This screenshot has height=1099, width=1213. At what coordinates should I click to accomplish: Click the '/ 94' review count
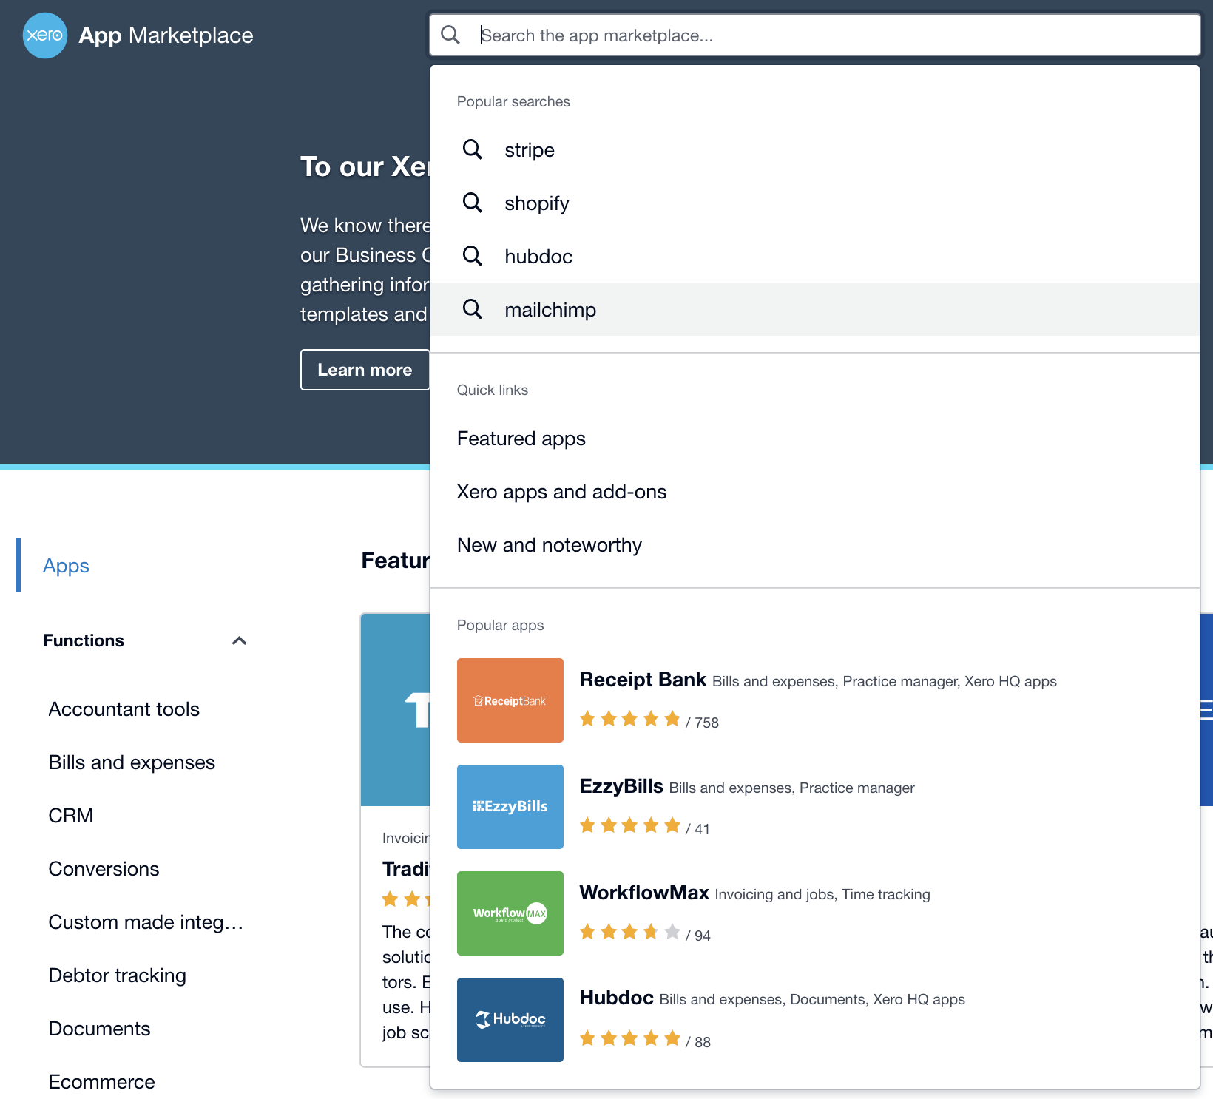tap(697, 936)
